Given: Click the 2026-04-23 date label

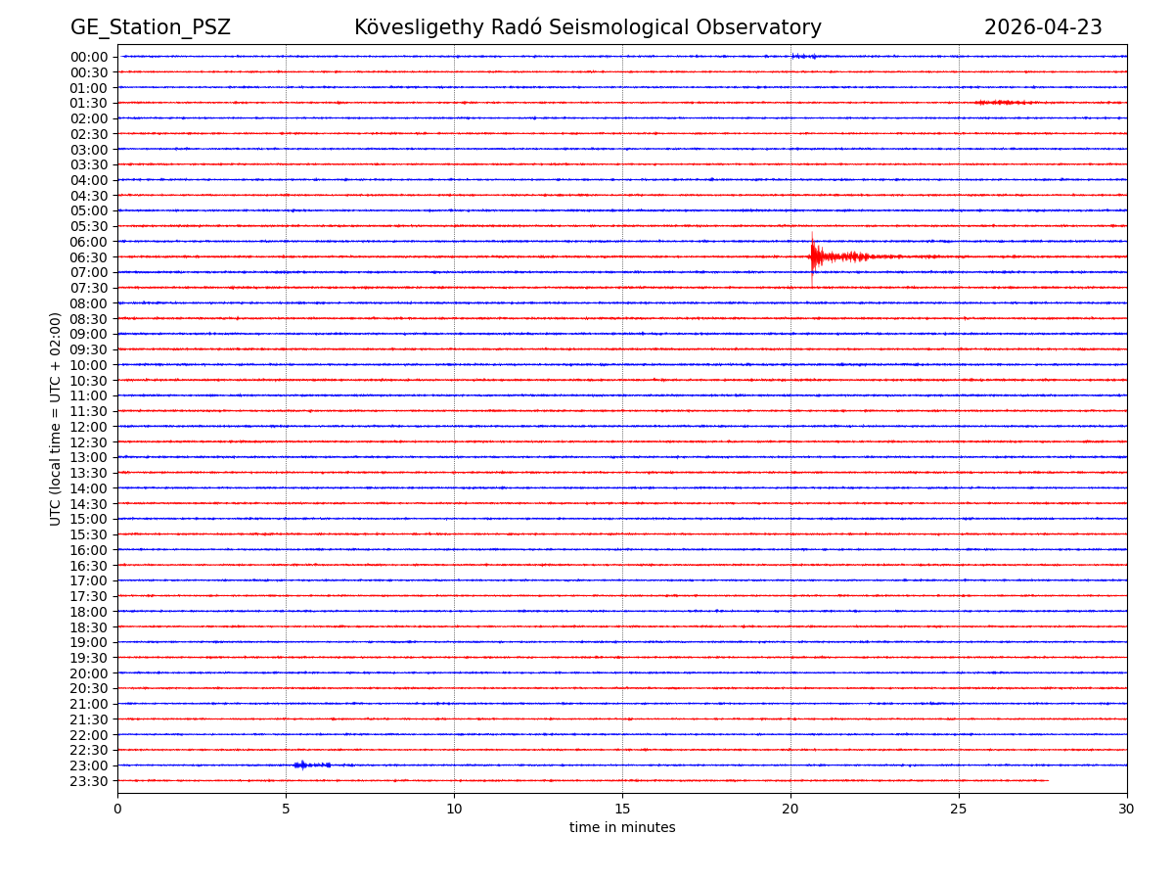Looking at the screenshot, I should point(1042,27).
